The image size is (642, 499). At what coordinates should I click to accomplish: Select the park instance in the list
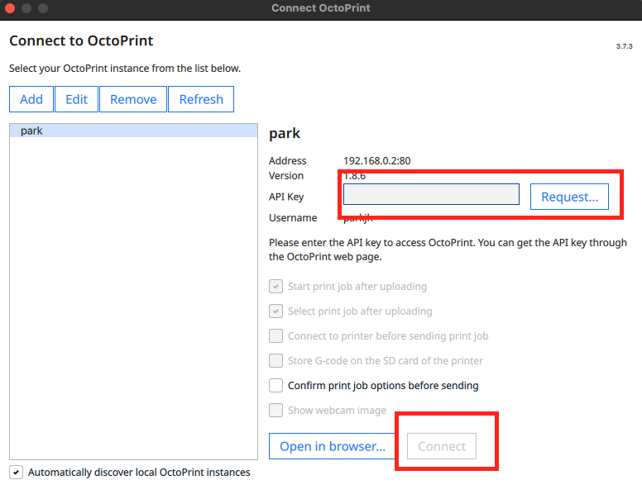[133, 131]
